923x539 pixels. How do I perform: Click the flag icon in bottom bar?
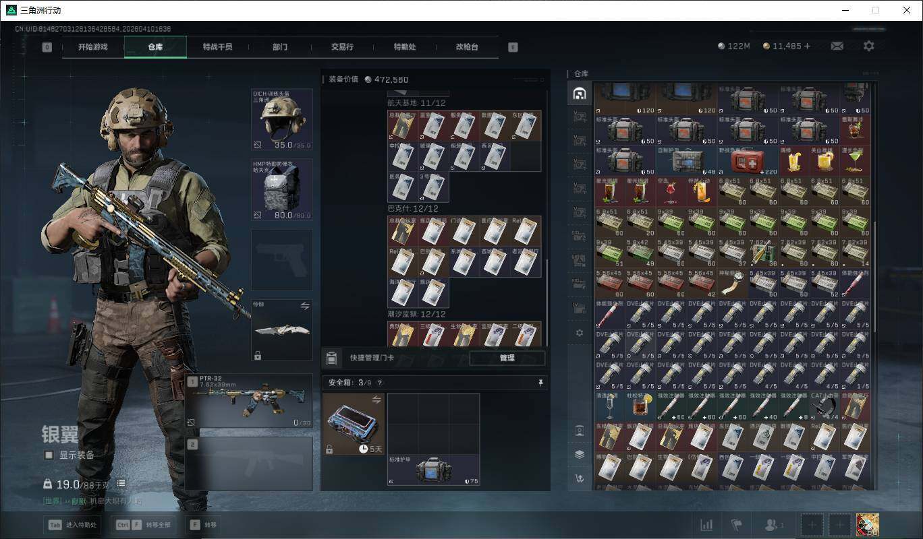tap(735, 524)
